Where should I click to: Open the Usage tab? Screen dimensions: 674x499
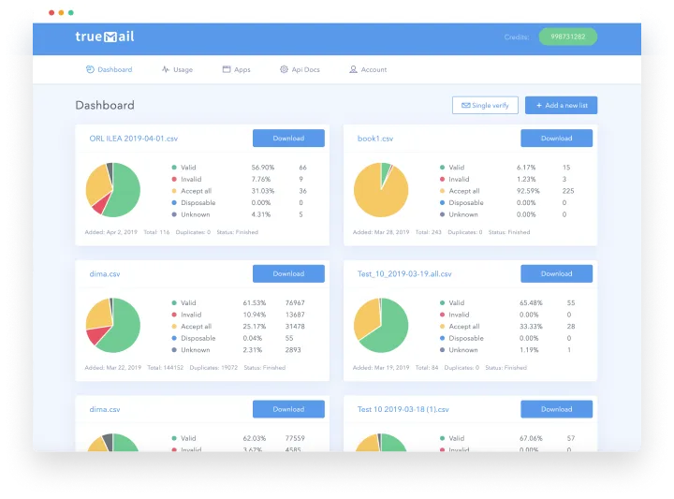tap(177, 69)
